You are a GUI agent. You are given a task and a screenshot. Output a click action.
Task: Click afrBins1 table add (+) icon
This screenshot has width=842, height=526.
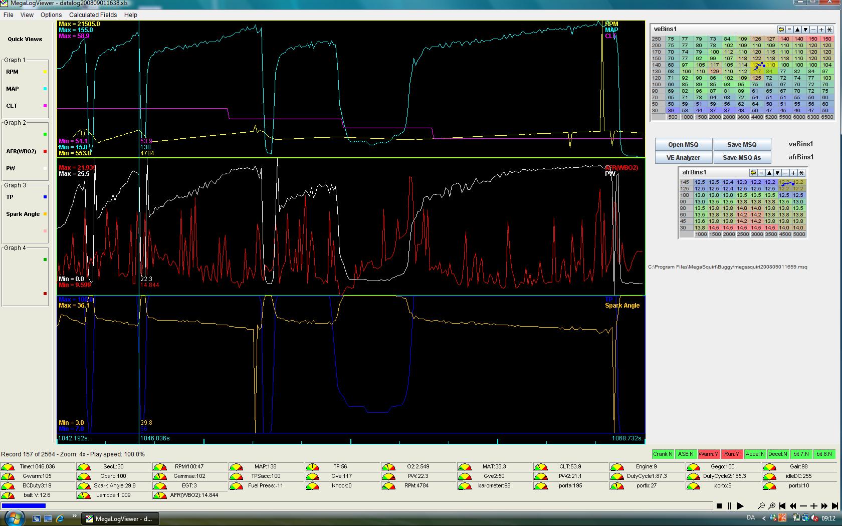(x=793, y=173)
